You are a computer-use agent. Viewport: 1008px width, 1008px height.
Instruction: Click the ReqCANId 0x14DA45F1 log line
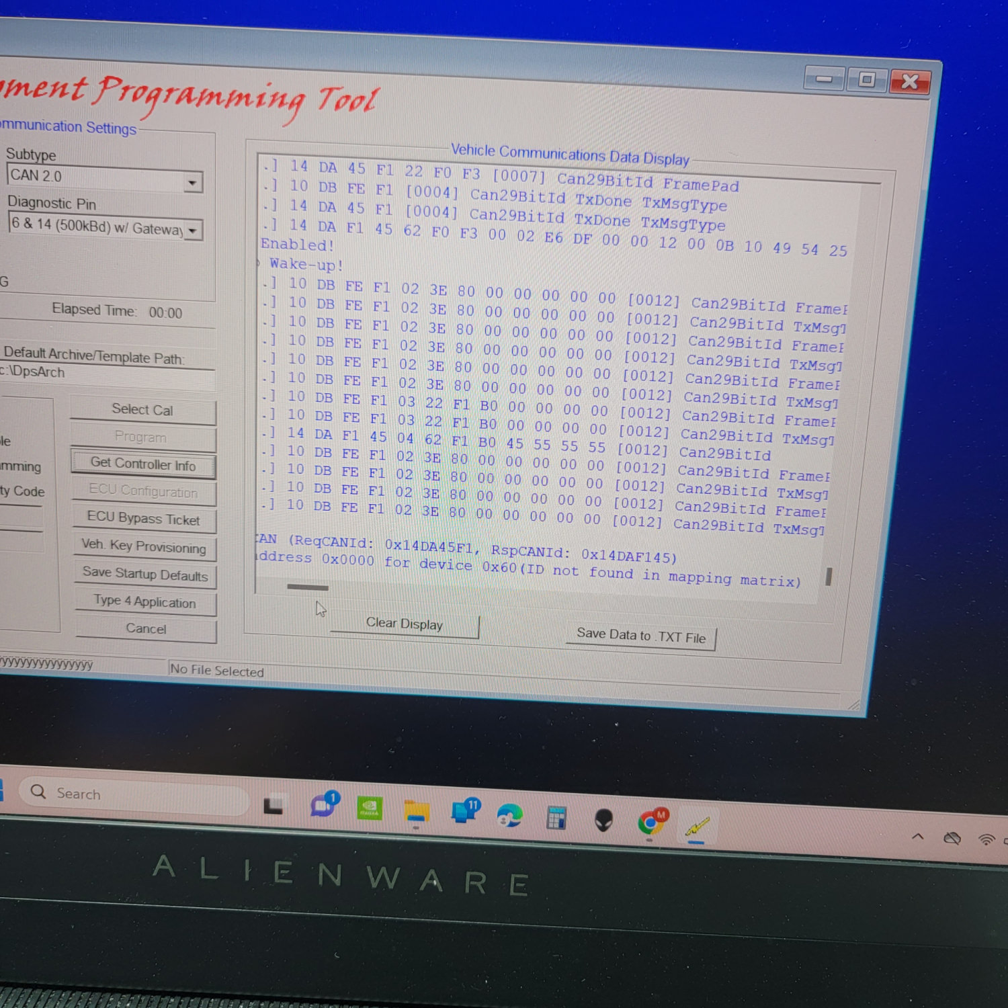(466, 548)
